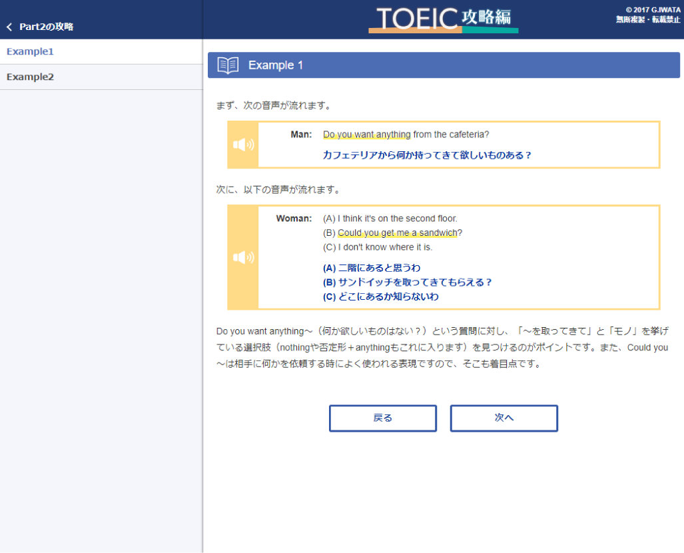Click the highlighted text "Could you get me a sandwich"

coord(397,233)
